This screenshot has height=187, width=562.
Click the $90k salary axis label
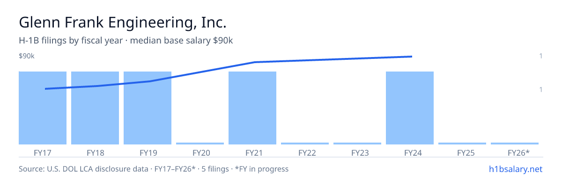(x=27, y=56)
